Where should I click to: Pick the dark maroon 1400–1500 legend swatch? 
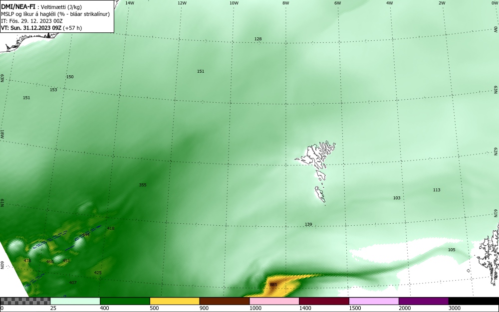click(x=324, y=301)
